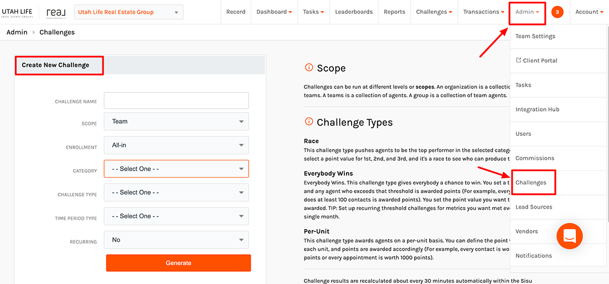Click the CHALLENGE NAME label
Image resolution: width=609 pixels, height=284 pixels.
(x=76, y=102)
